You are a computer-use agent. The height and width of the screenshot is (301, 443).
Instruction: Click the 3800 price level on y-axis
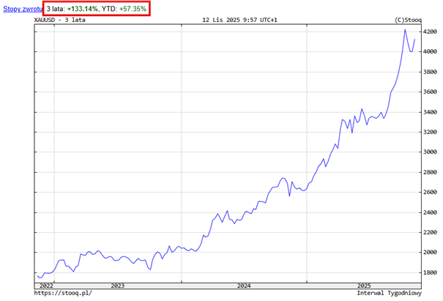point(433,72)
